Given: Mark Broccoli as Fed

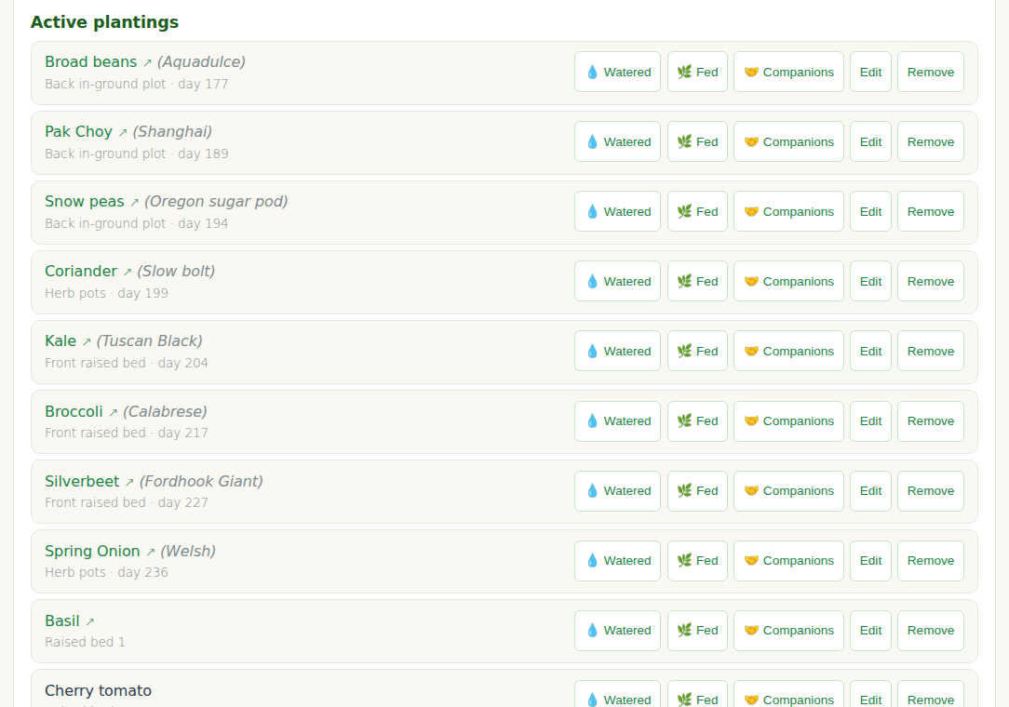Looking at the screenshot, I should 697,421.
